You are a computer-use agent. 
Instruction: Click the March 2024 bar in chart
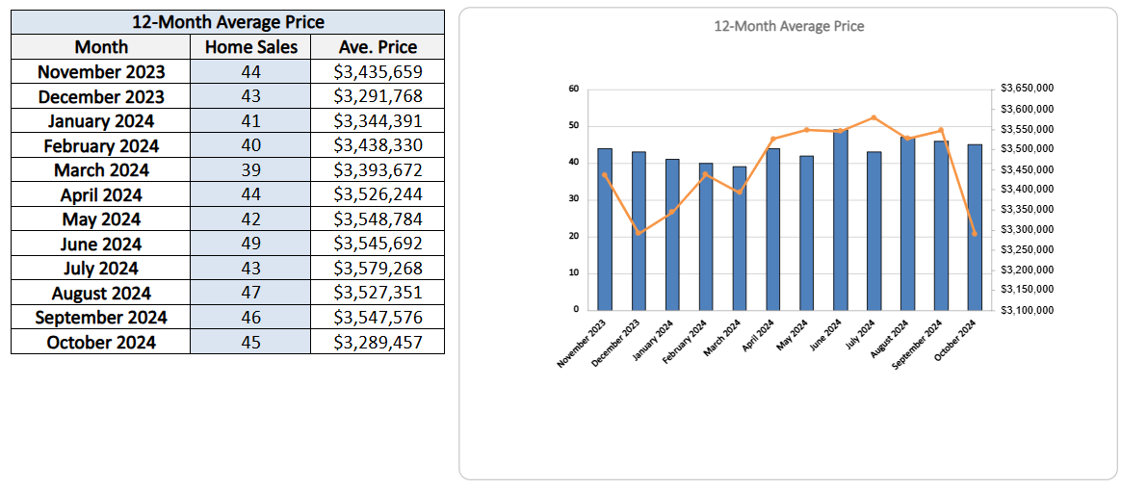[740, 239]
